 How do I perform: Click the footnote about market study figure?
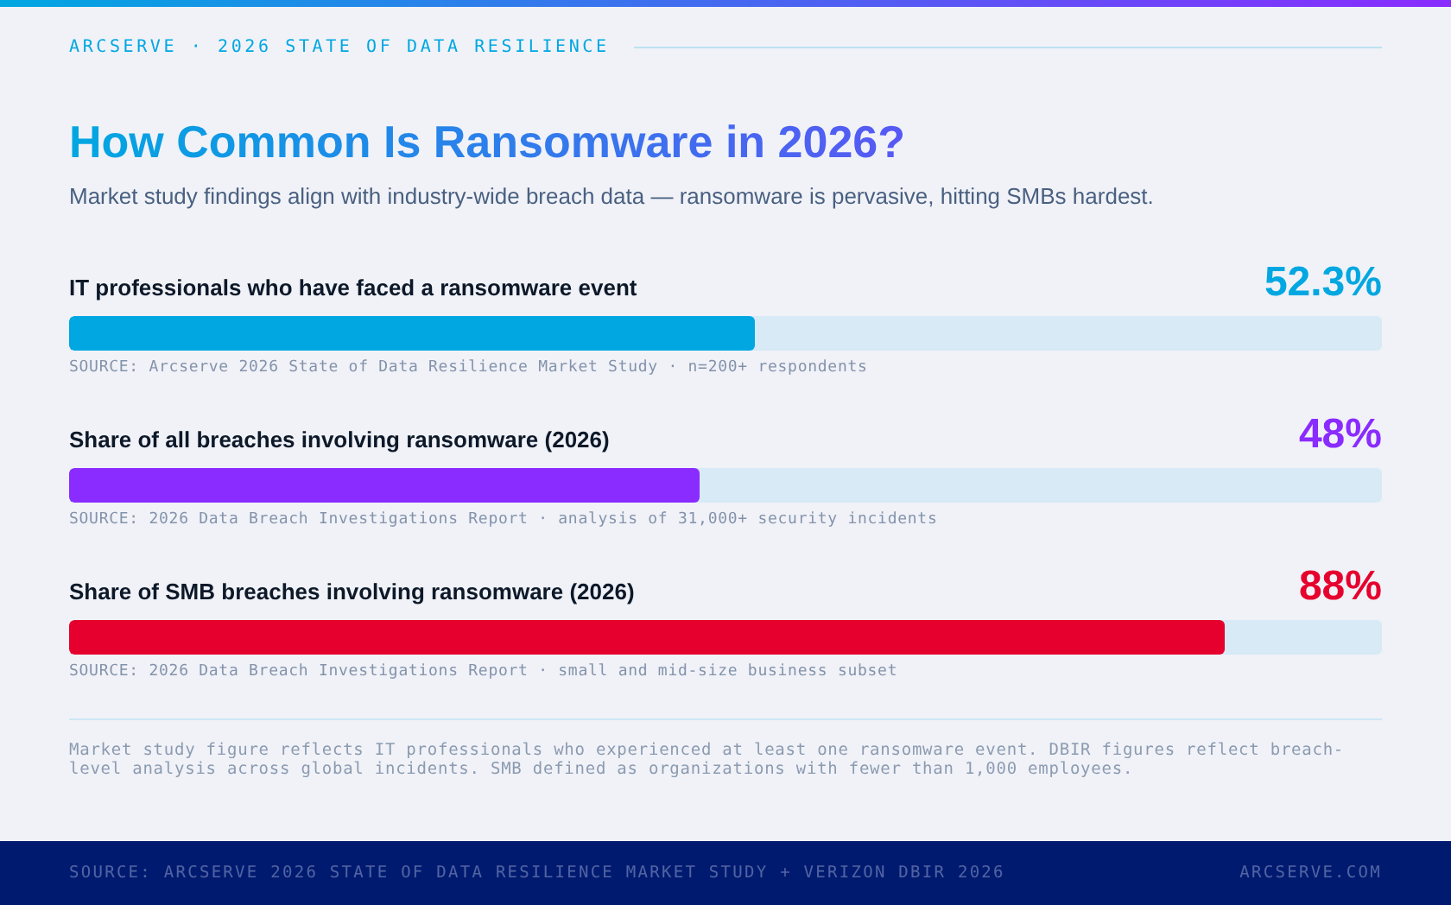706,759
